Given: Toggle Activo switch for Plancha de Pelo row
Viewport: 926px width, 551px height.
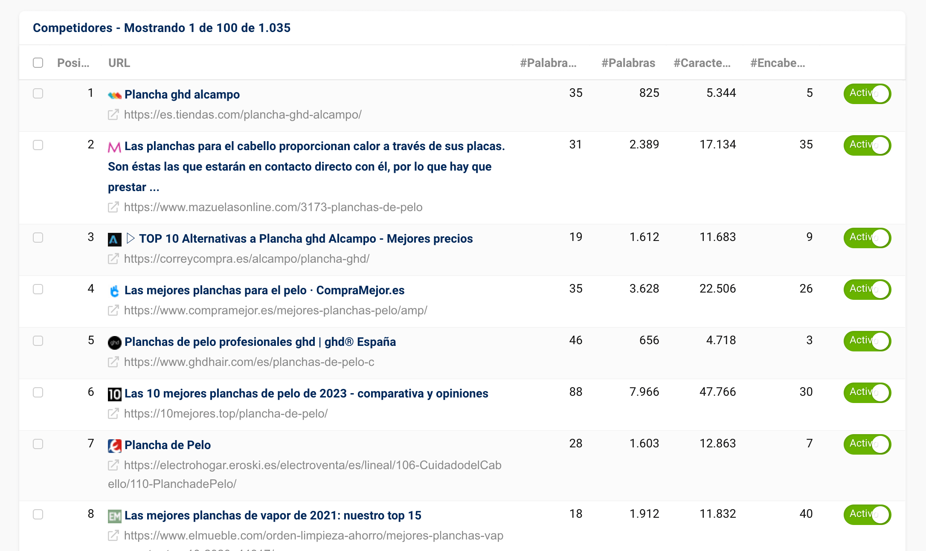Looking at the screenshot, I should (867, 444).
